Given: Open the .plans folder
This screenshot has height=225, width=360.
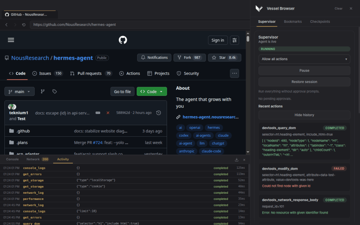Looking at the screenshot, I should tap(22, 142).
